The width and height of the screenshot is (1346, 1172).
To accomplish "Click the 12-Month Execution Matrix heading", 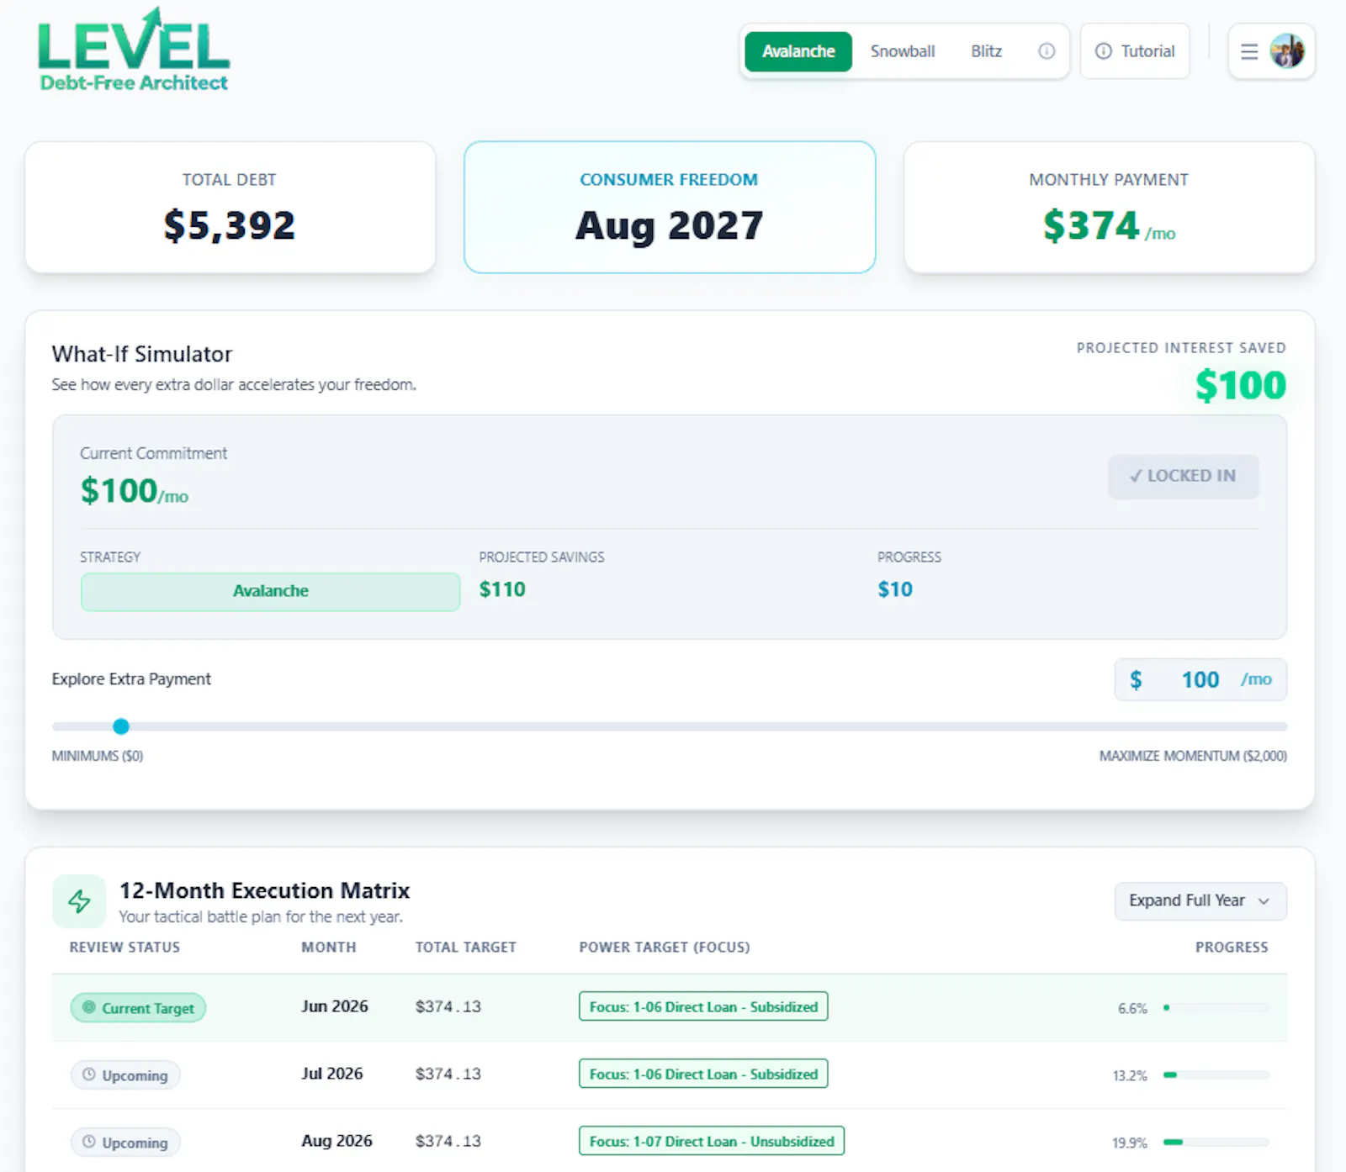I will point(264,890).
